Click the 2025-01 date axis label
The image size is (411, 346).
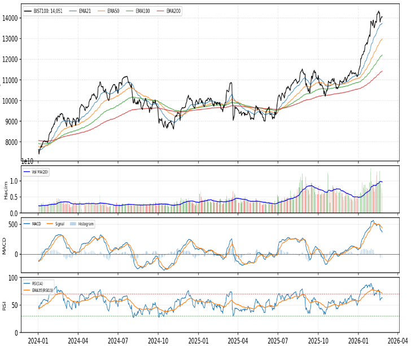(x=198, y=340)
